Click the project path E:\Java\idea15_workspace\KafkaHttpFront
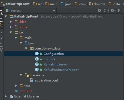Image resolution: width=124 pixels, height=100 pixels. tap(72, 16)
